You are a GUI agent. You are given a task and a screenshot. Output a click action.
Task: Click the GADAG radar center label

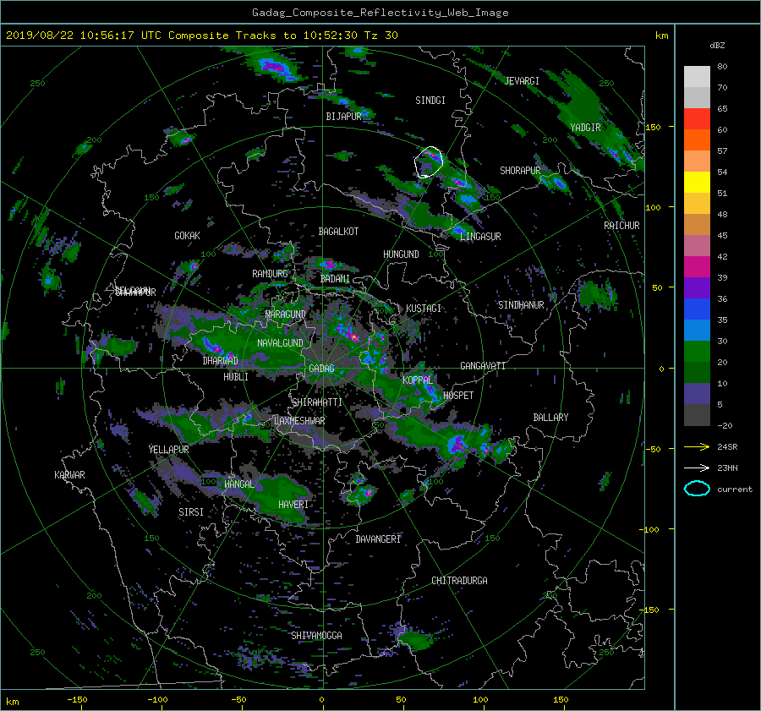tap(321, 369)
